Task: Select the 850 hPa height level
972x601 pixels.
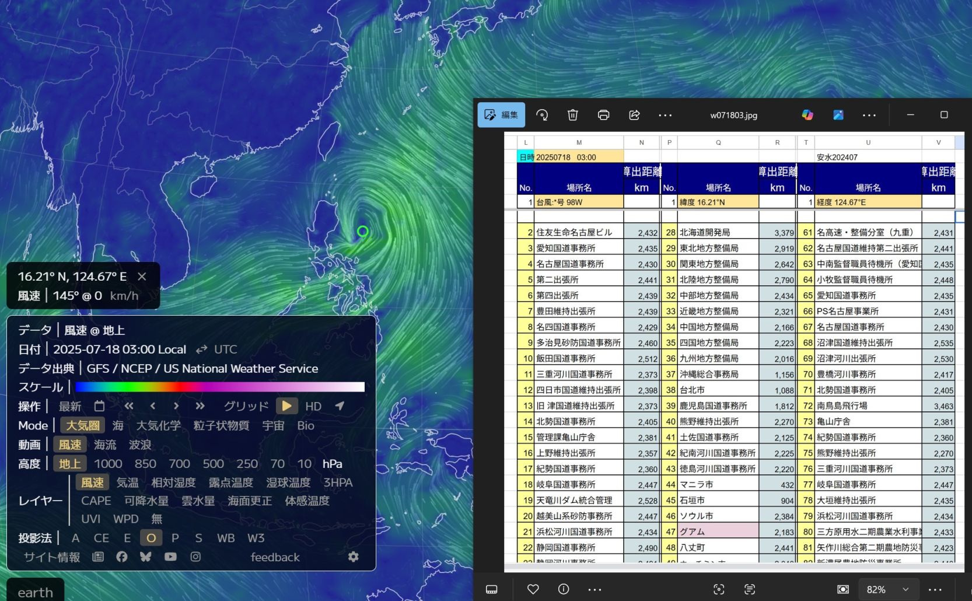Action: tap(145, 464)
